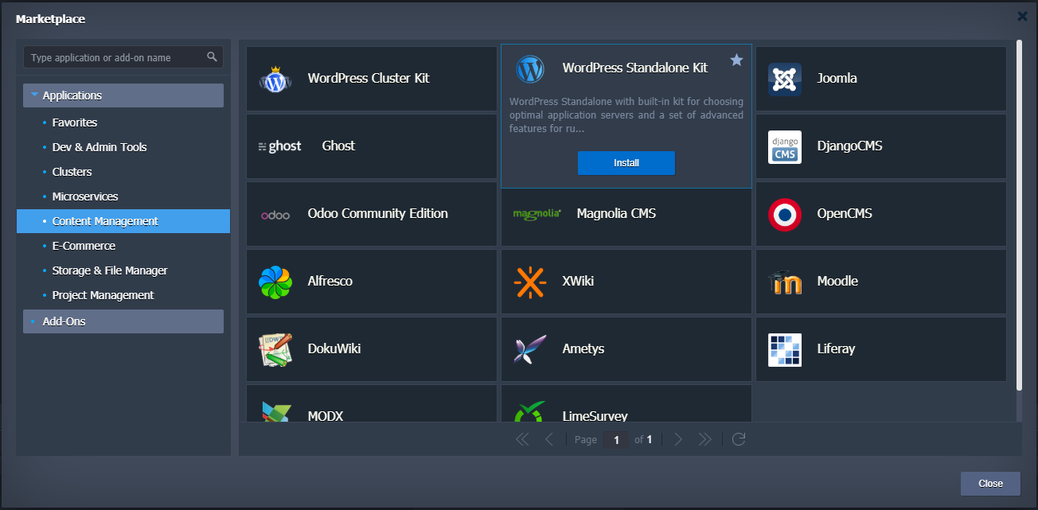Go to next page arrow
1038x510 pixels.
click(x=678, y=439)
